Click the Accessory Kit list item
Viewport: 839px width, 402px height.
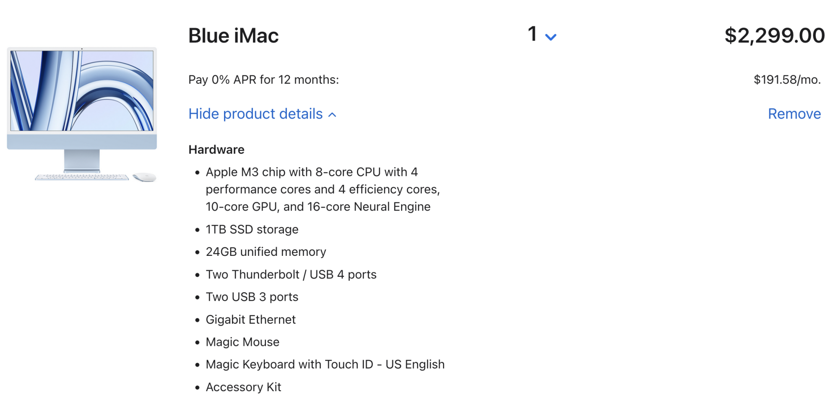[x=243, y=387]
